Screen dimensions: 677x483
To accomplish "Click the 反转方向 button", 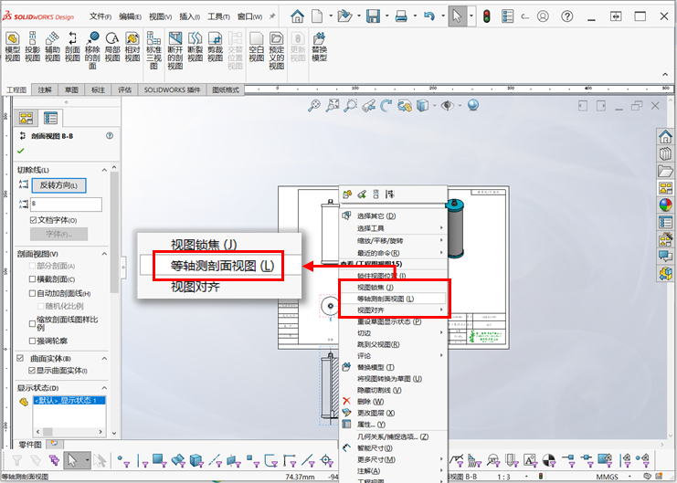I will [60, 185].
